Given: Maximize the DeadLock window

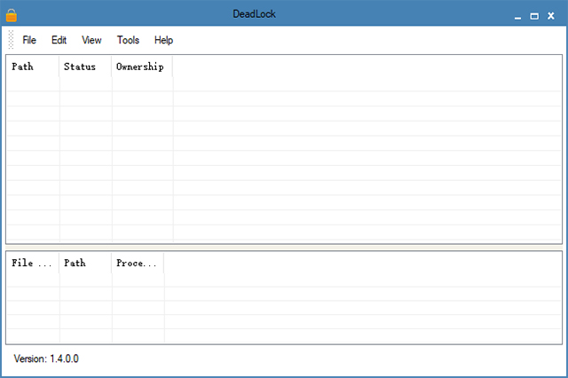Looking at the screenshot, I should click(x=534, y=16).
